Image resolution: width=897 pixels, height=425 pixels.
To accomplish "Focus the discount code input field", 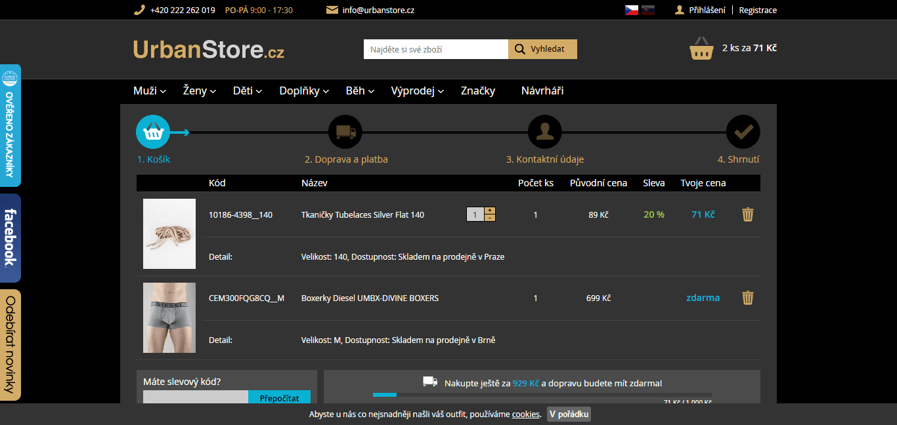I will coord(196,397).
